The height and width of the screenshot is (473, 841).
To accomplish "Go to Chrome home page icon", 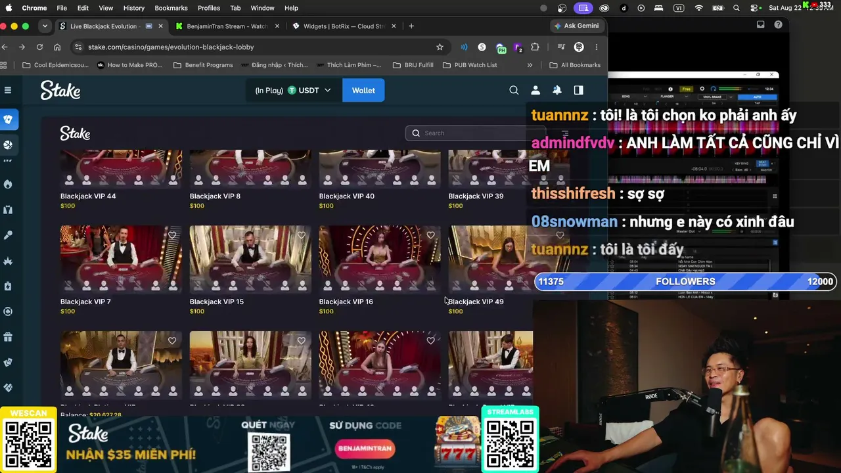I will coord(57,47).
